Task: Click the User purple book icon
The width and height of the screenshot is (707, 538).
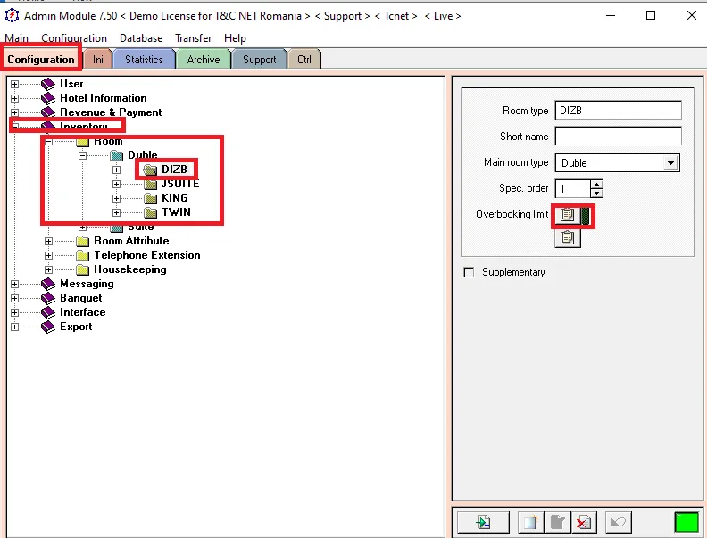Action: tap(48, 84)
